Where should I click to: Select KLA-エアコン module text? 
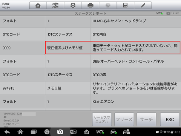point(103,102)
